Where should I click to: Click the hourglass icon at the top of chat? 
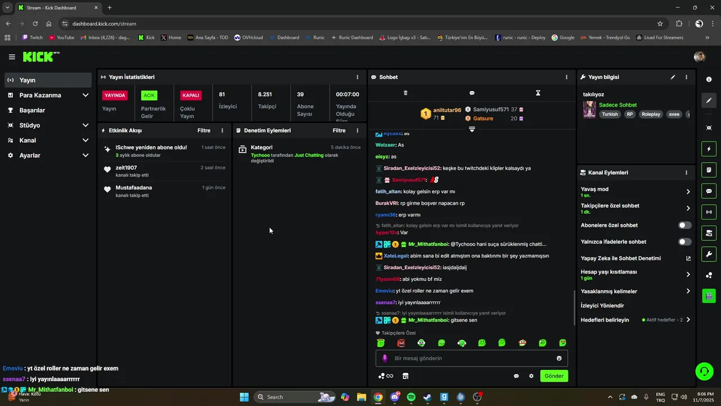(x=538, y=93)
